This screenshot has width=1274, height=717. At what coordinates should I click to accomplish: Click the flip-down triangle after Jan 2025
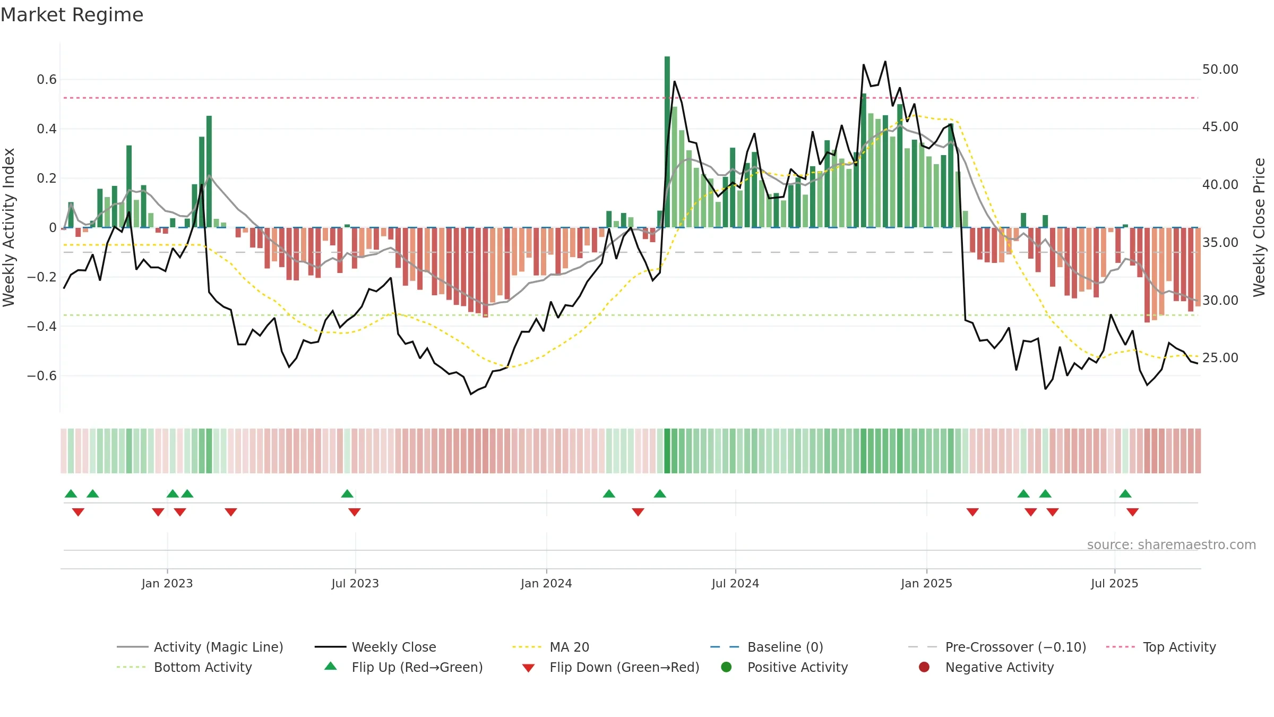[972, 512]
